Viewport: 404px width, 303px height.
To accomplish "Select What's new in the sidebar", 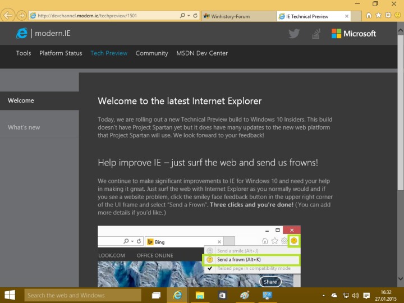I will (39, 127).
